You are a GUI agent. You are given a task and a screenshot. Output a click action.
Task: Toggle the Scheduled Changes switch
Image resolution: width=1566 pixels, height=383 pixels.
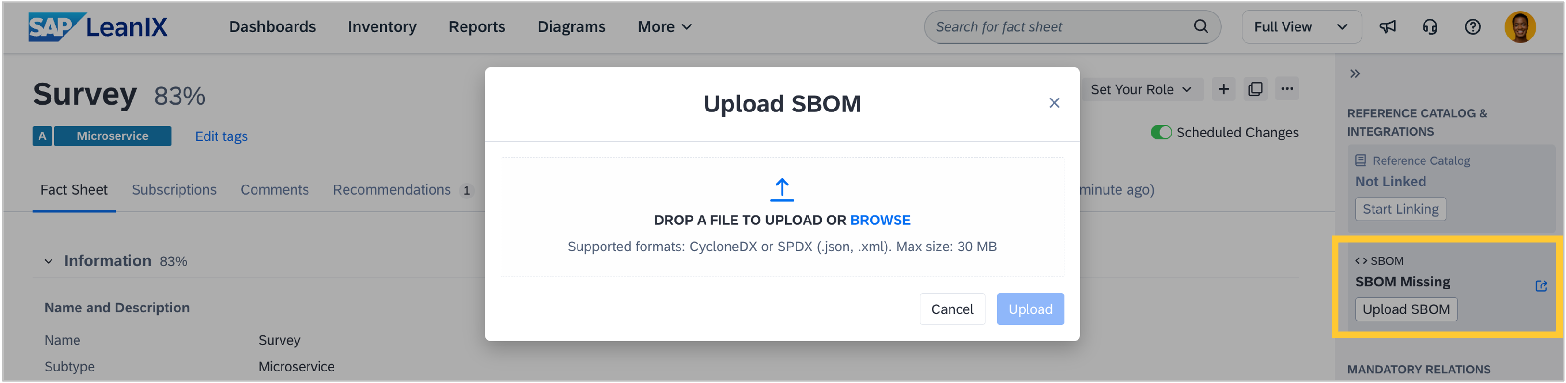[1160, 132]
